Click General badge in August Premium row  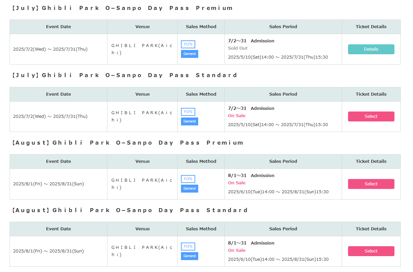coord(190,189)
